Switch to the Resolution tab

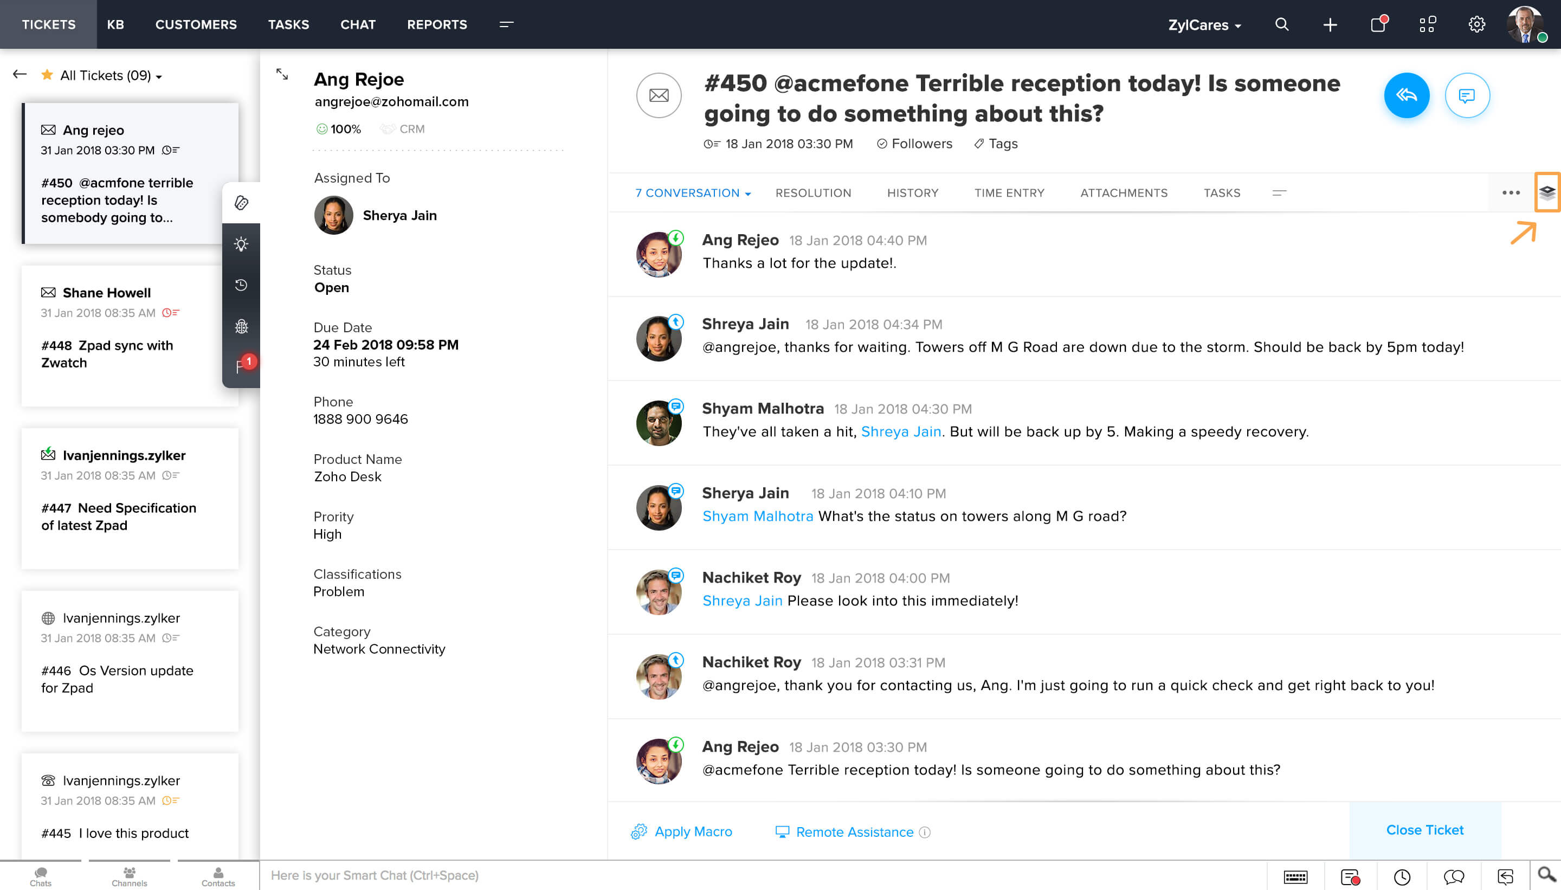click(812, 193)
